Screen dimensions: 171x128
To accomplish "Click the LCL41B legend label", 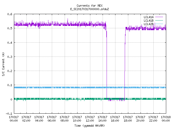I will 149,21.
